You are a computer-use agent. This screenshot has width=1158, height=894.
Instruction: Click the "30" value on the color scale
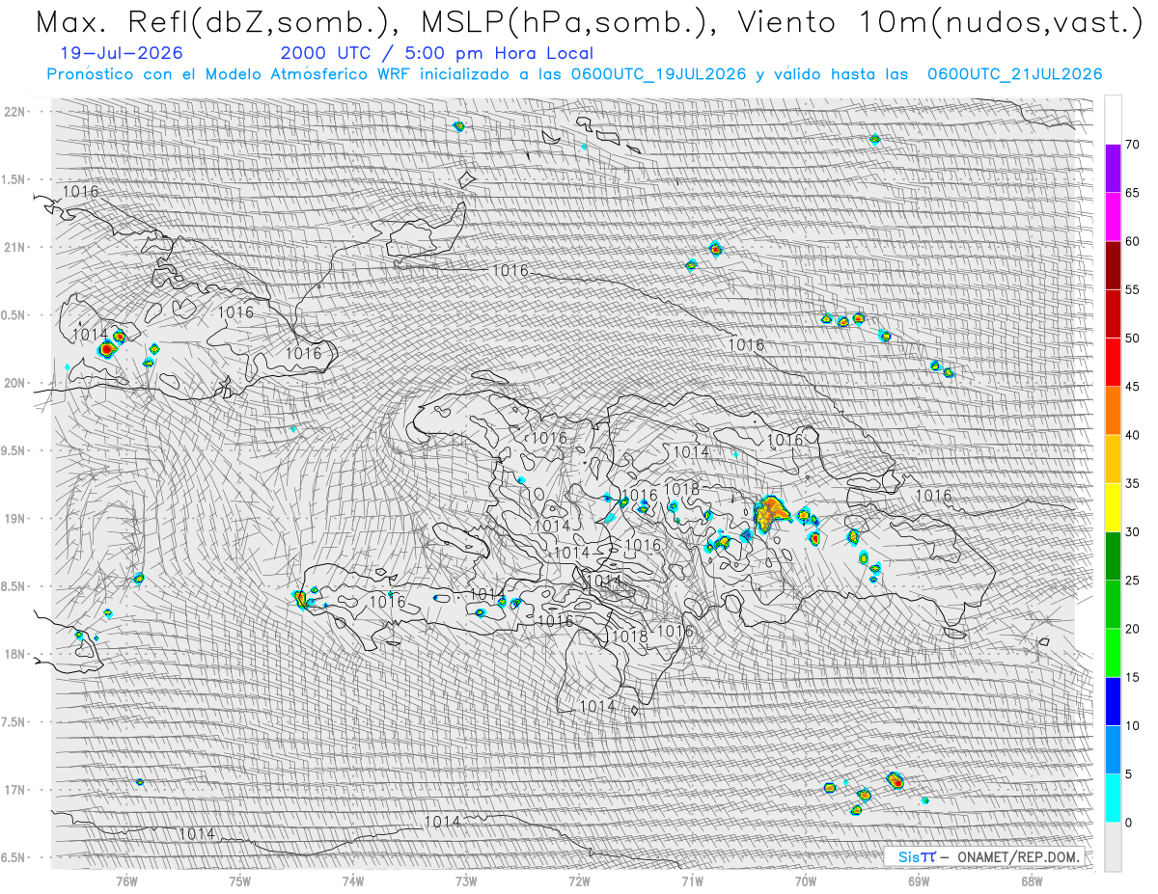1134,532
